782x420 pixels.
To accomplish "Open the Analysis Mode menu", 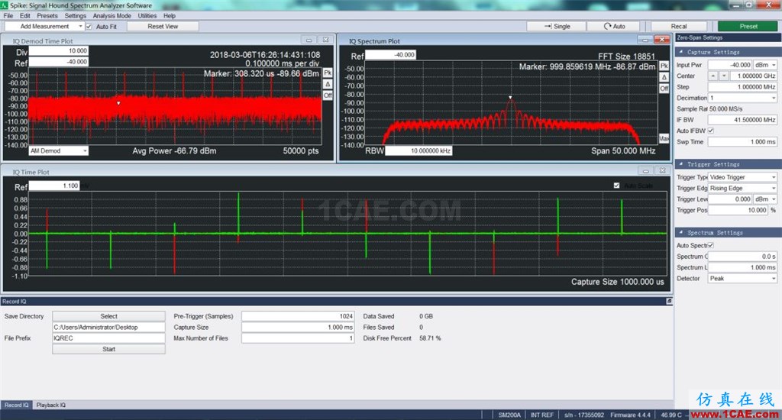I will [x=111, y=15].
